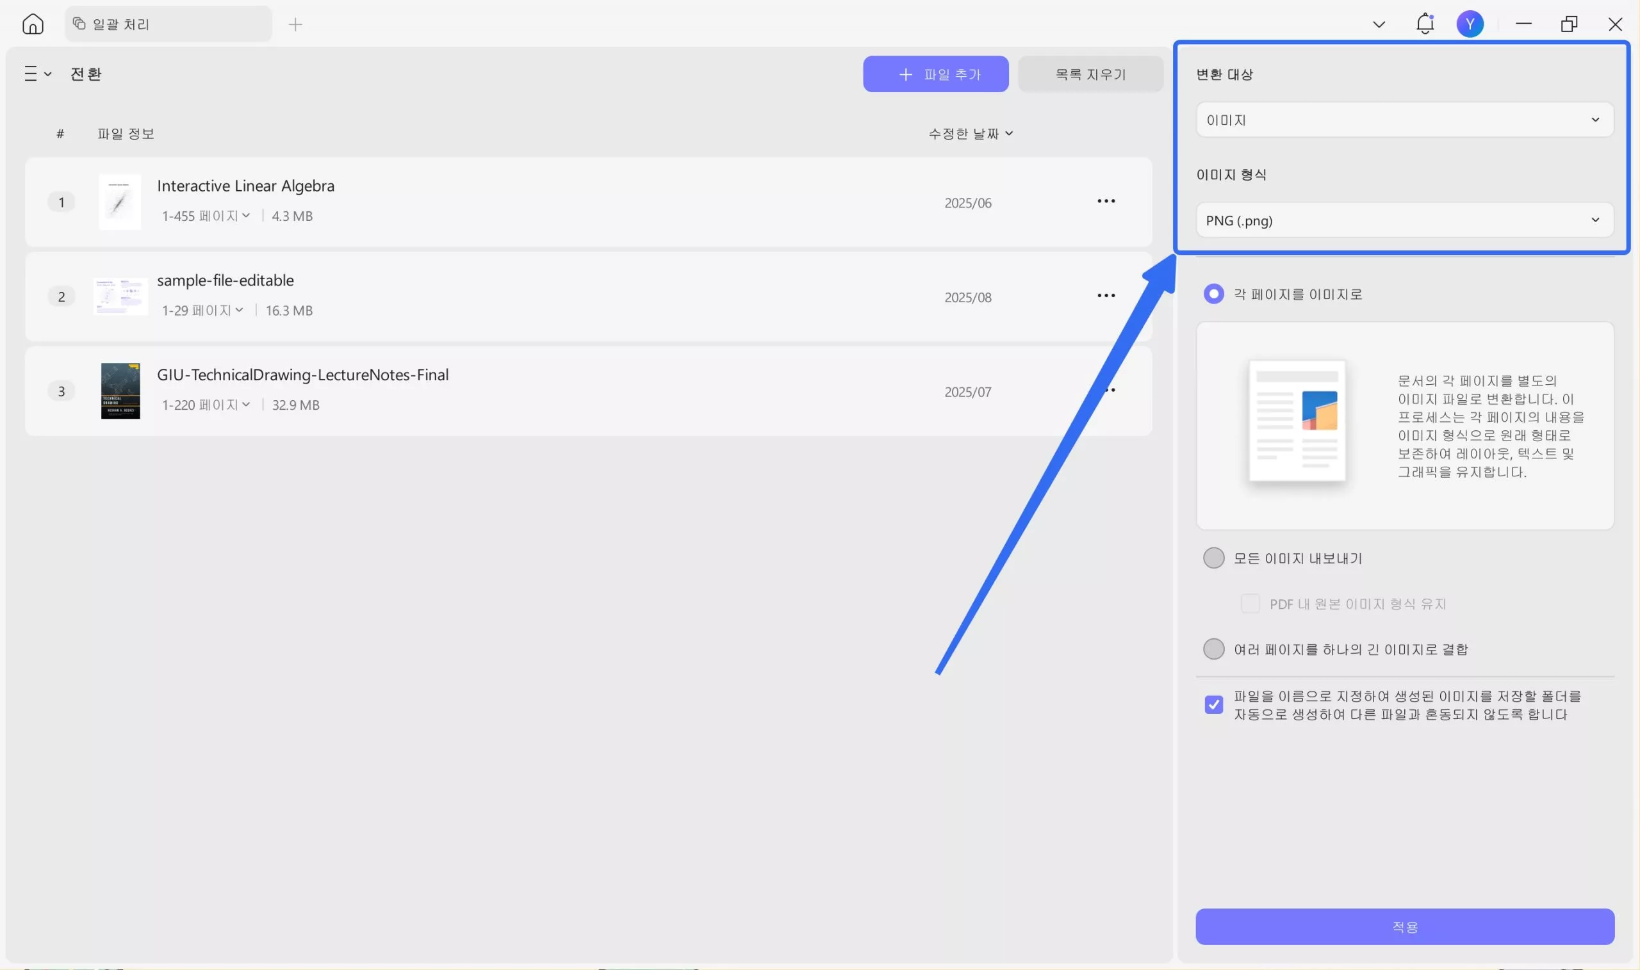
Task: Open the PNG (.png) image format dropdown
Action: (1404, 220)
